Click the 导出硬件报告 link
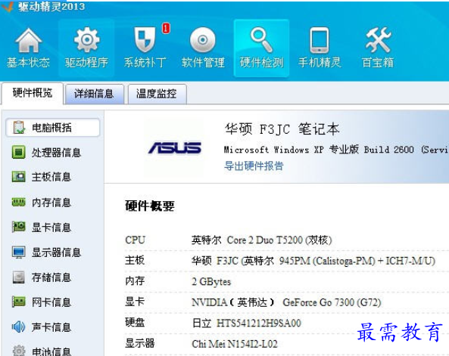Image resolution: width=449 pixels, height=356 pixels. click(254, 166)
